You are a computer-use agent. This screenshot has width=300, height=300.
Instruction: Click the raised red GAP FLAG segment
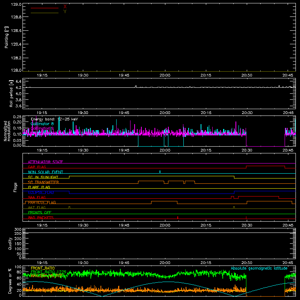coord(265,166)
